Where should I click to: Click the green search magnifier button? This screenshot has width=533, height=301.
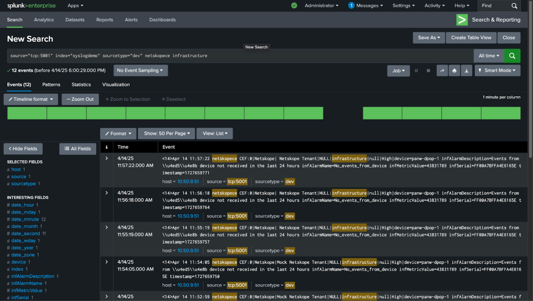coord(512,56)
